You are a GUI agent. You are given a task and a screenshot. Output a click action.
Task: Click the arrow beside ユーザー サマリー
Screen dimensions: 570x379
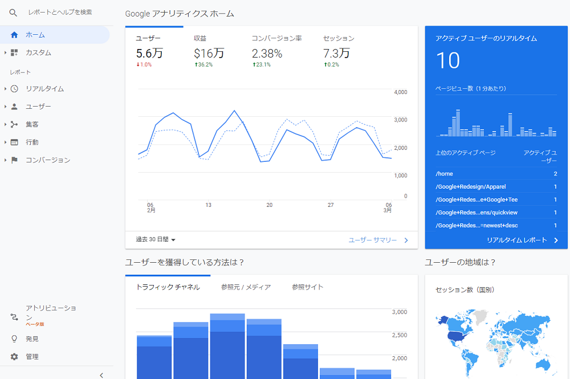click(x=406, y=240)
